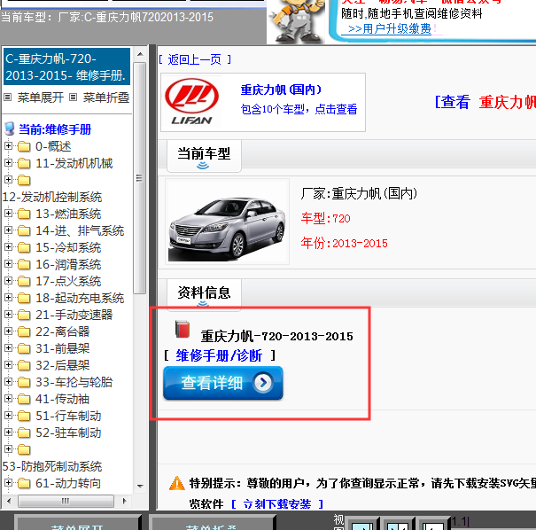Expand the 21-手动变速器 node
Viewport: 536px width, 530px height.
tap(8, 315)
